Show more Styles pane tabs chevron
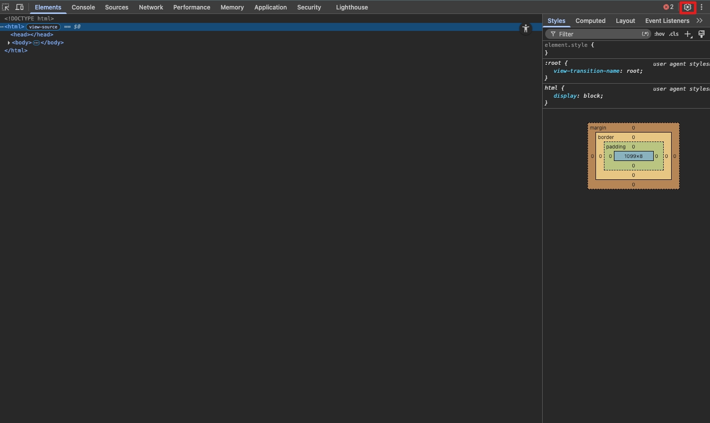710x423 pixels. tap(700, 20)
